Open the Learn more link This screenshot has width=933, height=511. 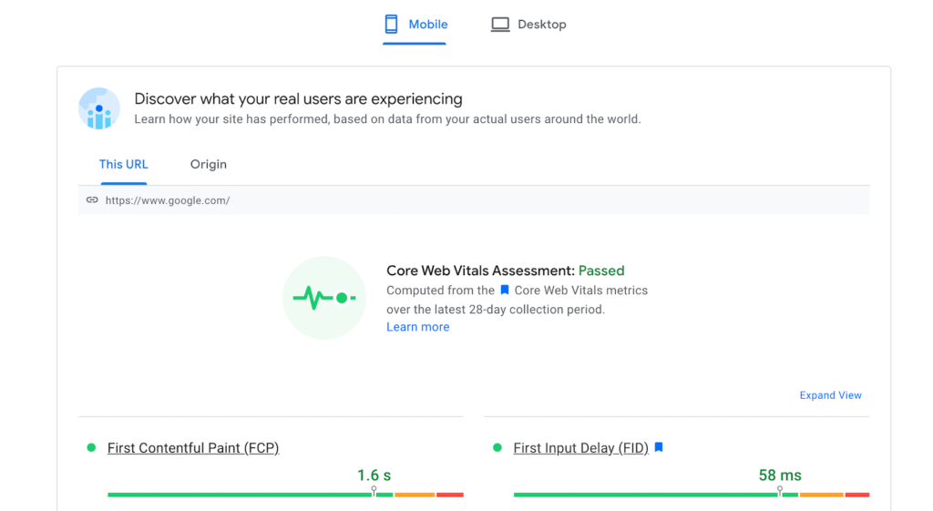tap(417, 327)
